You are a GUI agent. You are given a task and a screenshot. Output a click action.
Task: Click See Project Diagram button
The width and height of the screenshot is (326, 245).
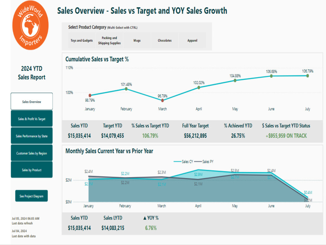31,196
